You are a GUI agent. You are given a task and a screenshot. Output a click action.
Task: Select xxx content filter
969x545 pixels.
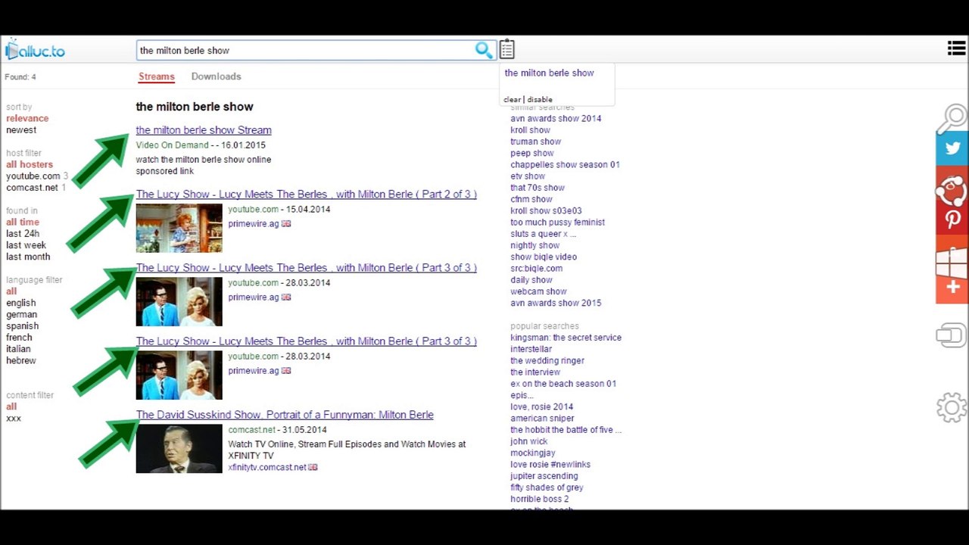pos(14,418)
